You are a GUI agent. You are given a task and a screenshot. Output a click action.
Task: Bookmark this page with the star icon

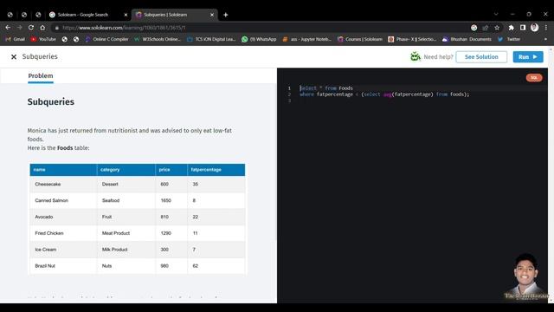(x=497, y=28)
